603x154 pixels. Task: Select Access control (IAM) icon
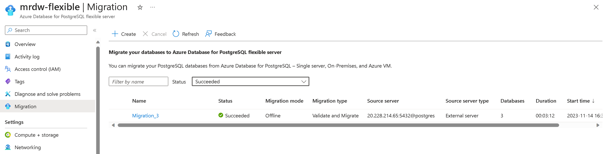pyautogui.click(x=8, y=69)
